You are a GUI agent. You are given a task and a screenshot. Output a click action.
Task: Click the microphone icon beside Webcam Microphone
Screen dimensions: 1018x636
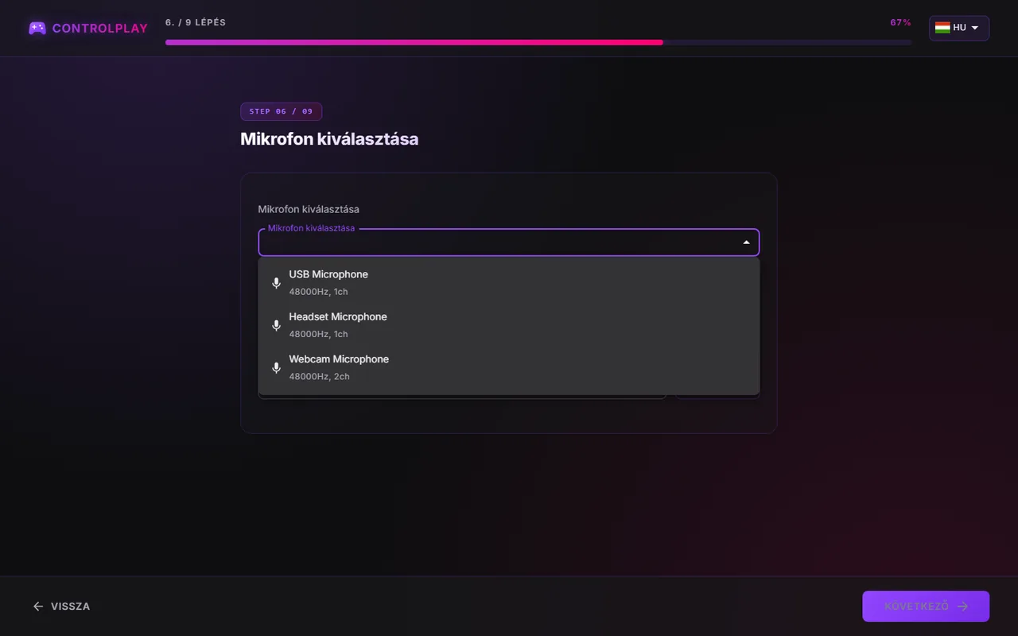[x=276, y=368]
